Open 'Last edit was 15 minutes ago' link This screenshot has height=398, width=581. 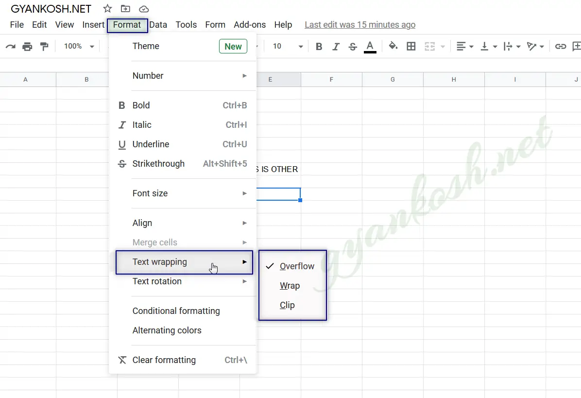[360, 25]
